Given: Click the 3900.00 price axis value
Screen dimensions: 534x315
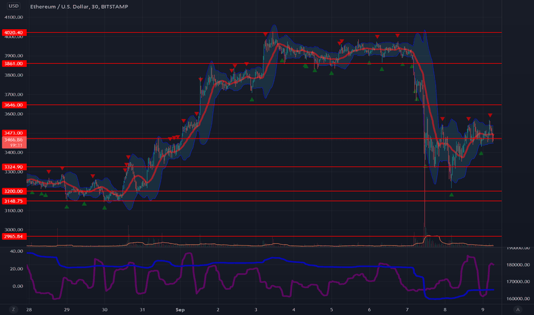Looking at the screenshot, I should click(x=14, y=56).
